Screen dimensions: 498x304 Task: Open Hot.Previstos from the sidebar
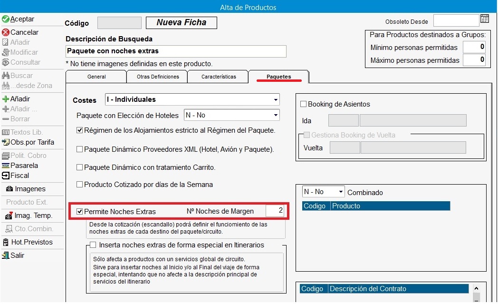6,242
